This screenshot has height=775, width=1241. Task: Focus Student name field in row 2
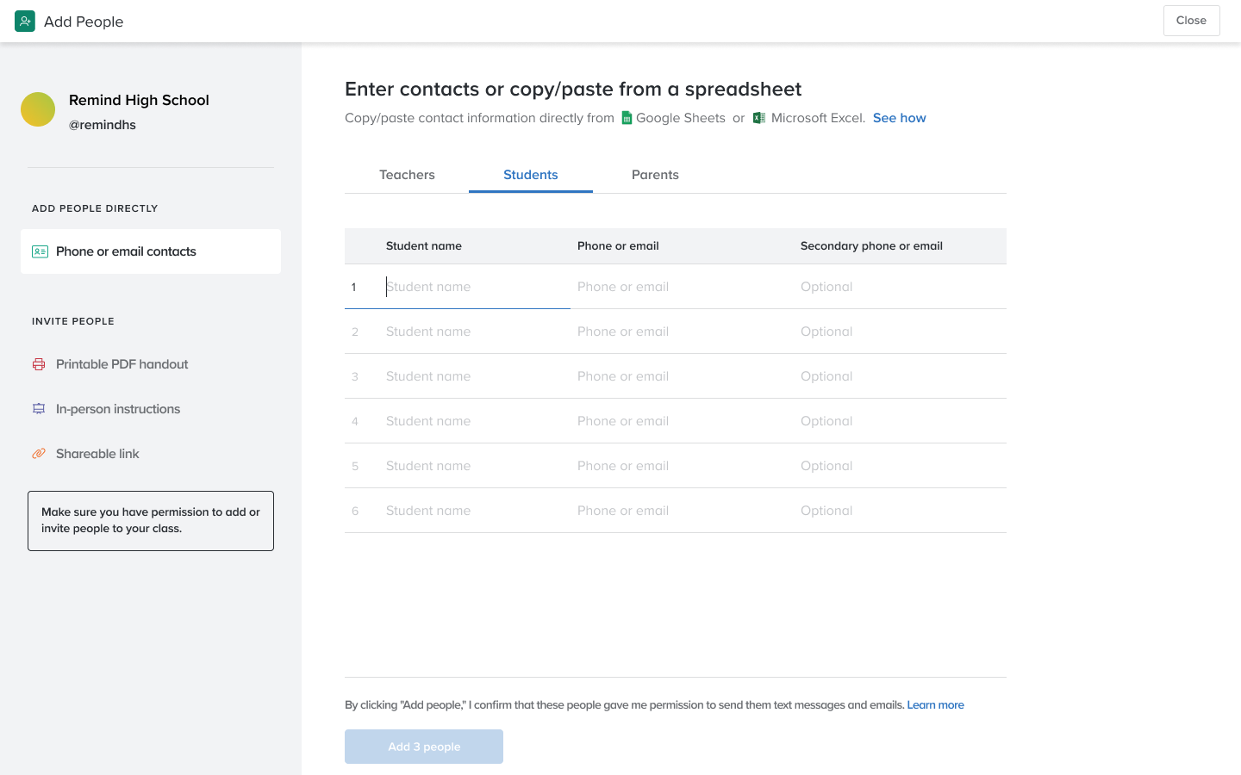tap(475, 332)
